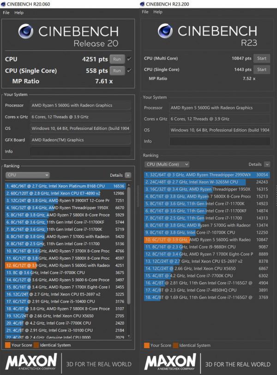Click the R20 title bar app icon
Screen dimensions: 277x375
4,4
